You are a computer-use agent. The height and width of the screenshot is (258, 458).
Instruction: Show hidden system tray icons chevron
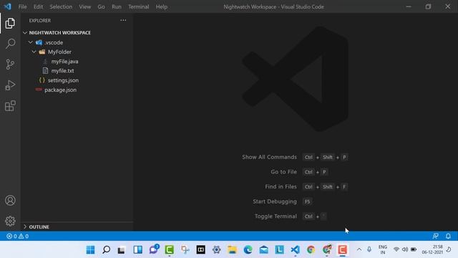point(359,249)
